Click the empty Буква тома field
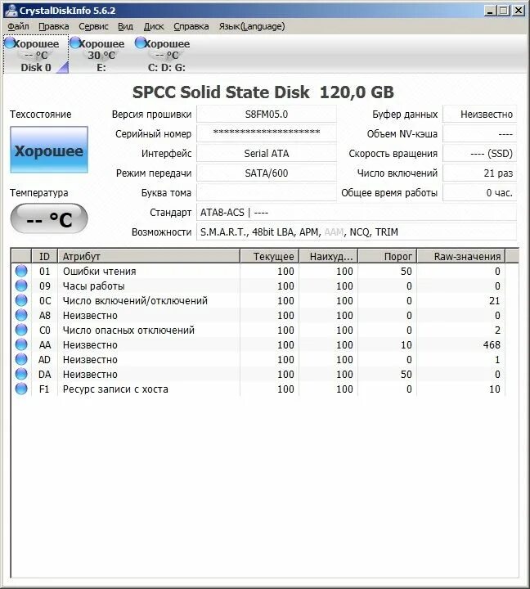 tap(267, 193)
